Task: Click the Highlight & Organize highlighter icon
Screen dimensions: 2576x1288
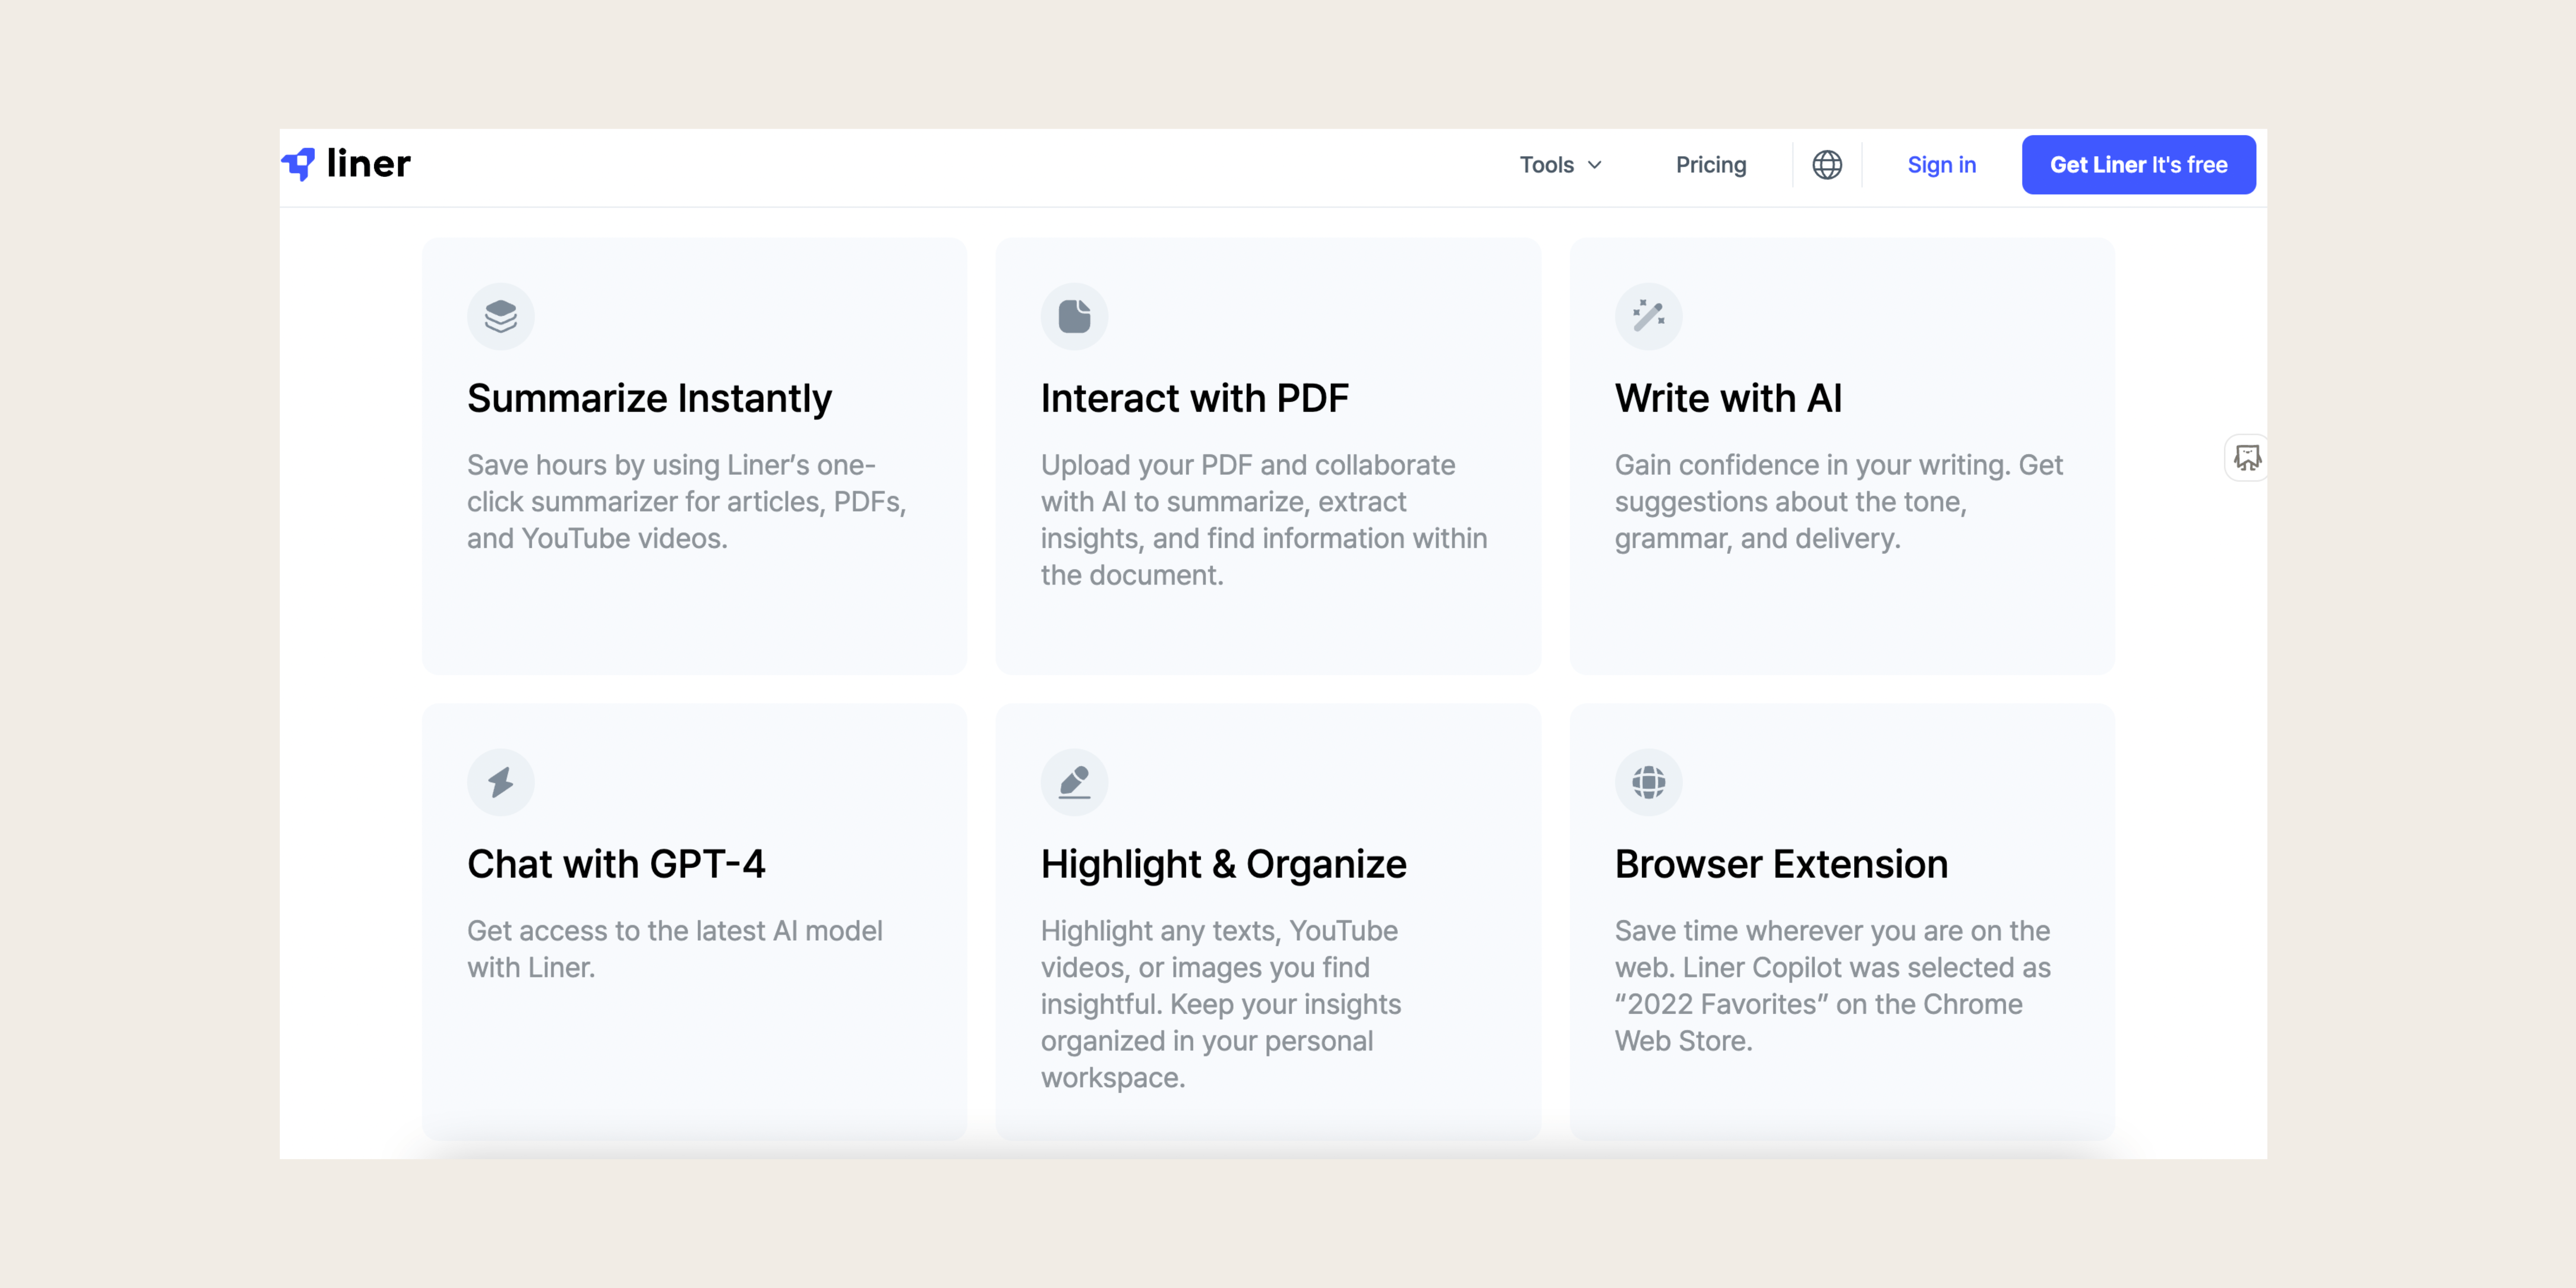Action: [x=1074, y=782]
